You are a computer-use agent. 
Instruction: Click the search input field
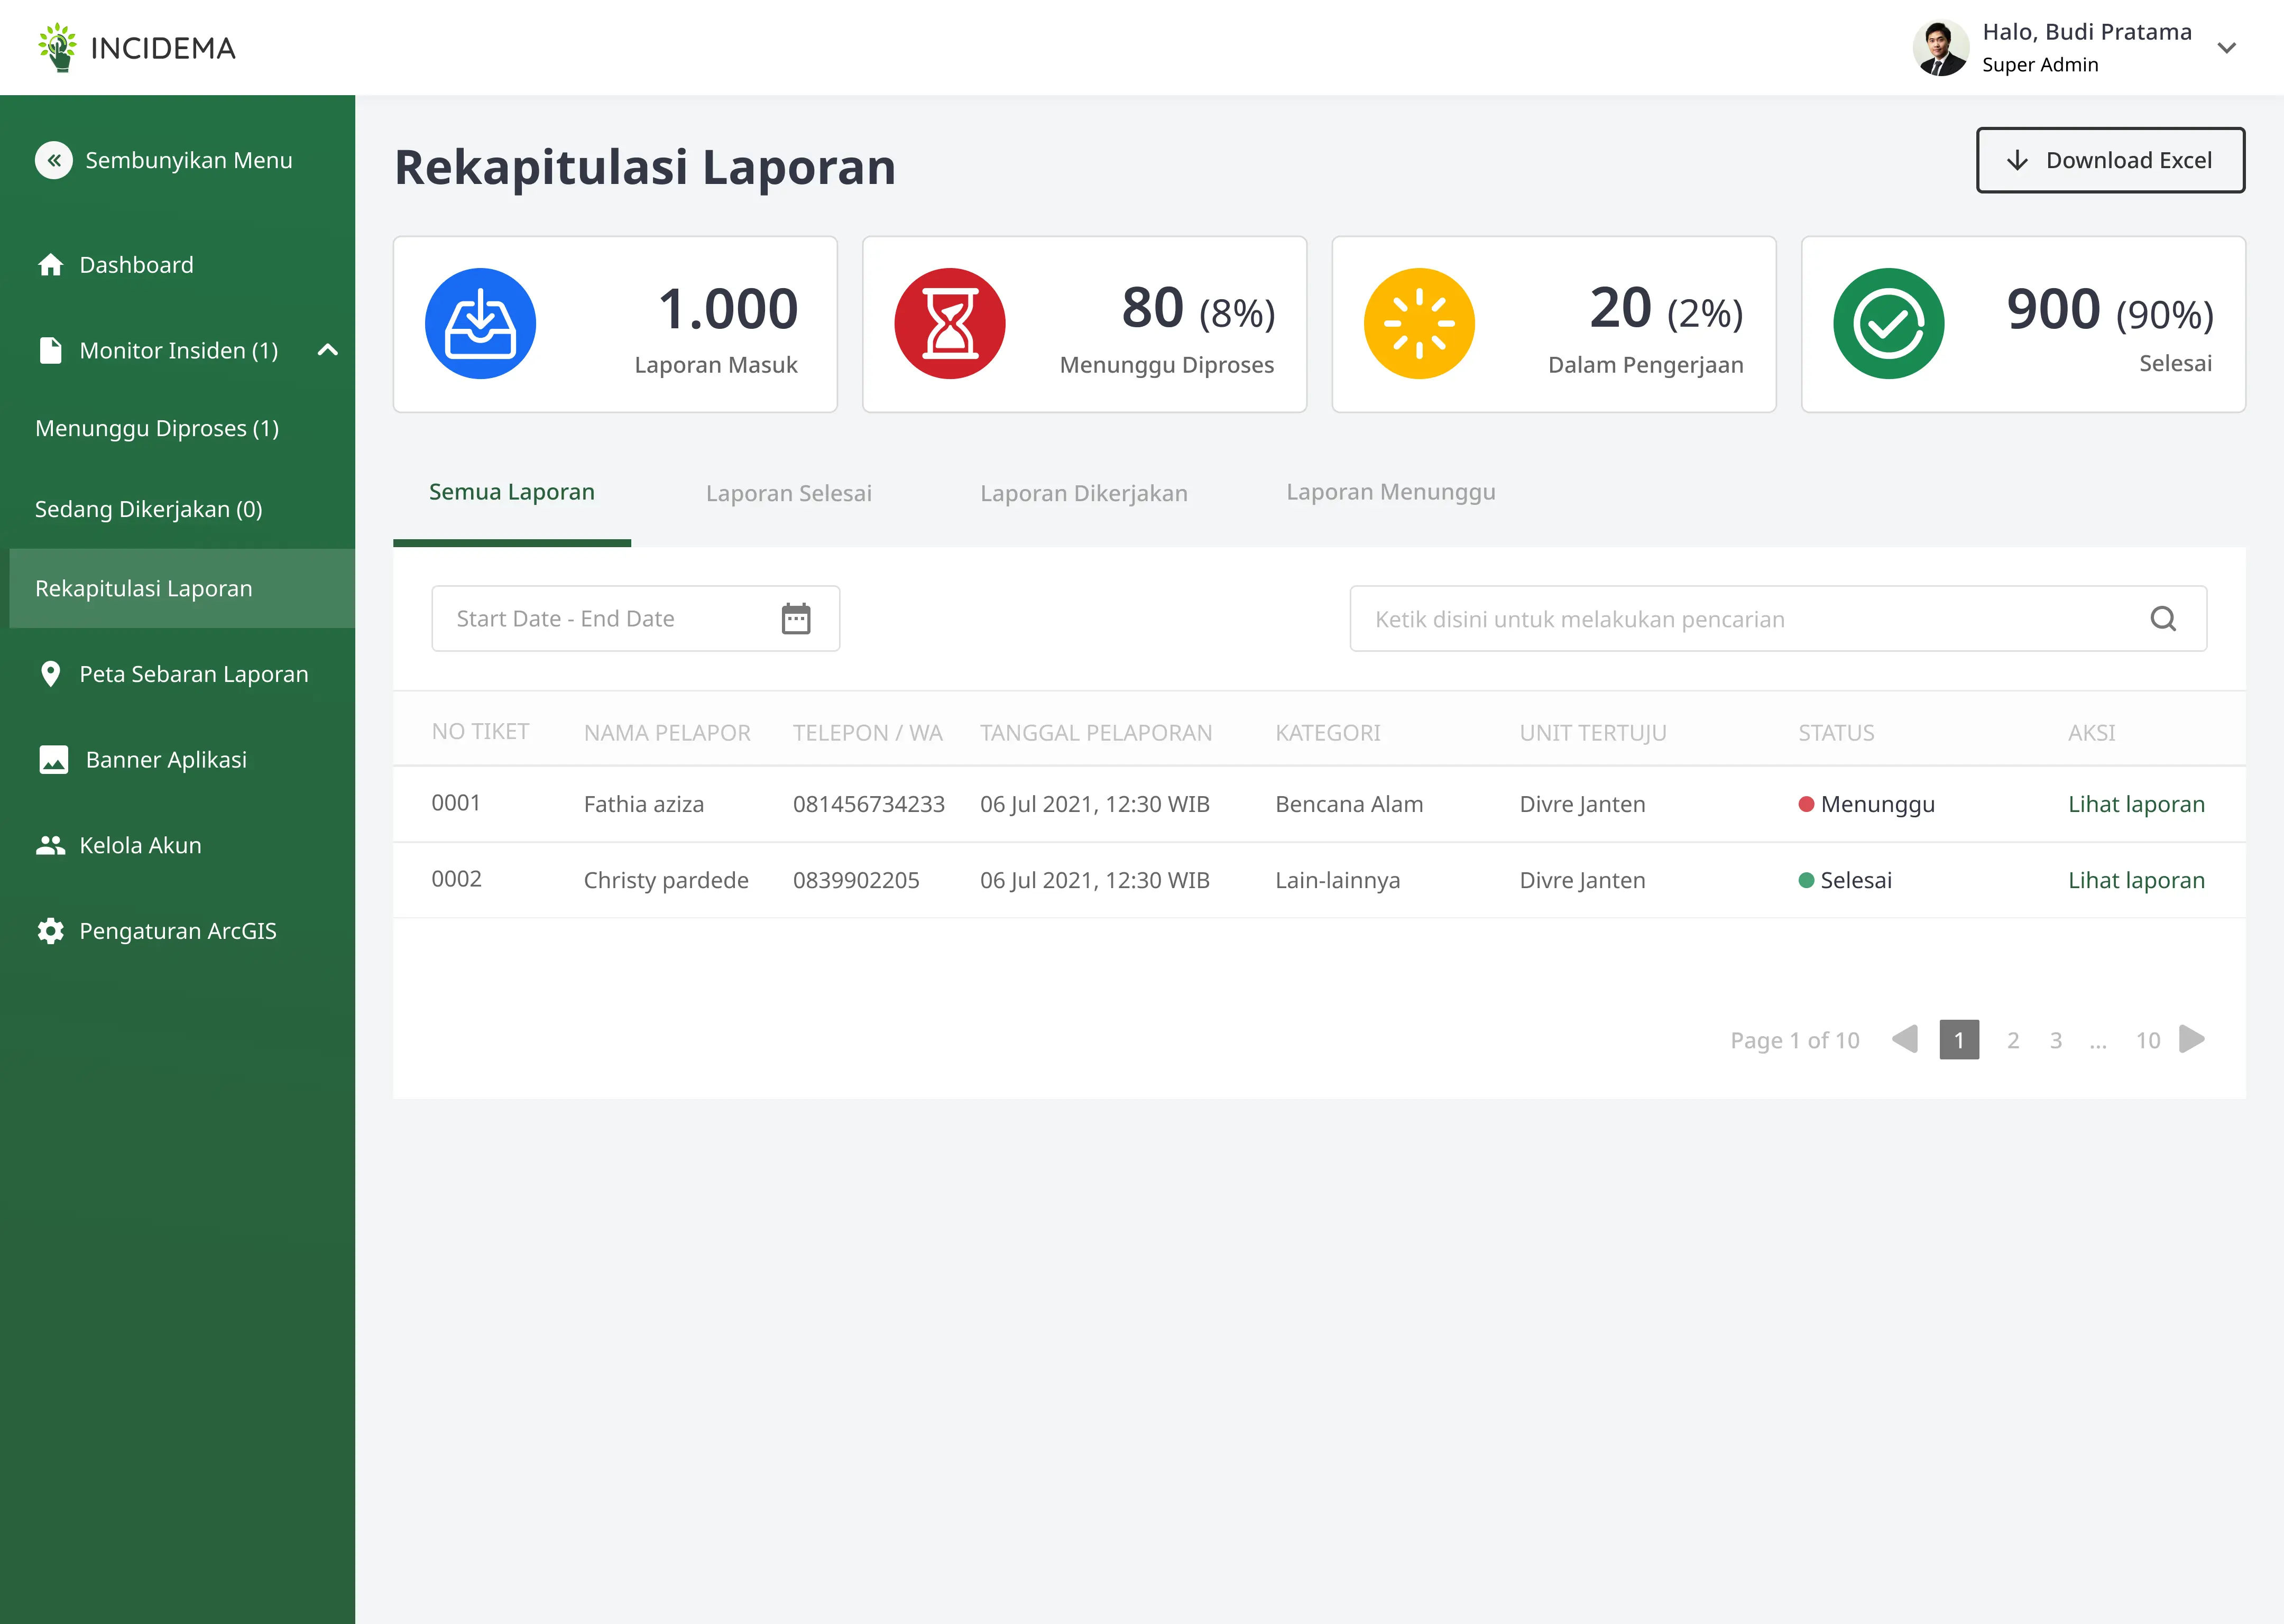point(1778,619)
